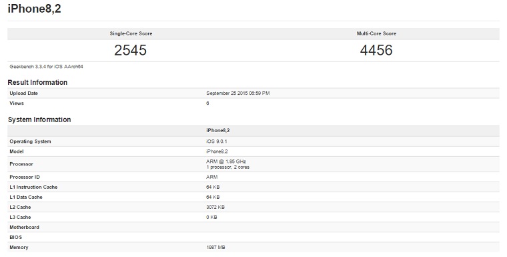507x257 pixels.
Task: Select the Single-Core Score header
Action: click(131, 33)
